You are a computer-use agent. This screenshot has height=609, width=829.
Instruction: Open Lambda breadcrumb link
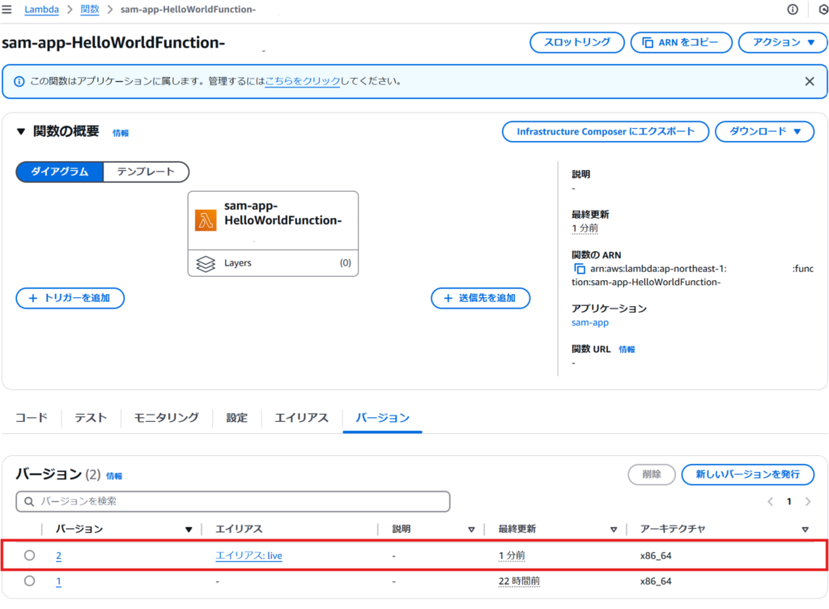[42, 10]
